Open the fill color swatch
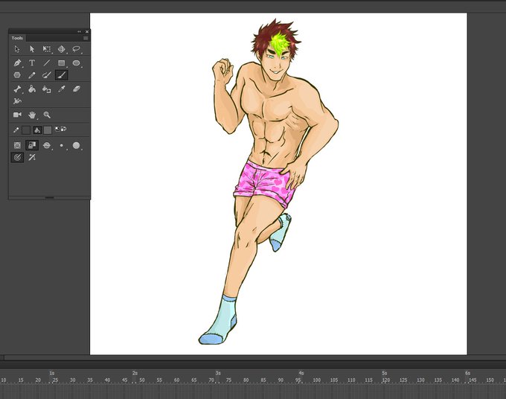The image size is (506, 399). click(48, 130)
